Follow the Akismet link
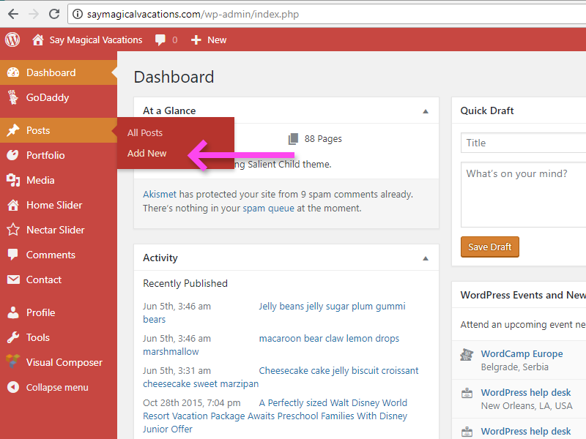 [160, 194]
